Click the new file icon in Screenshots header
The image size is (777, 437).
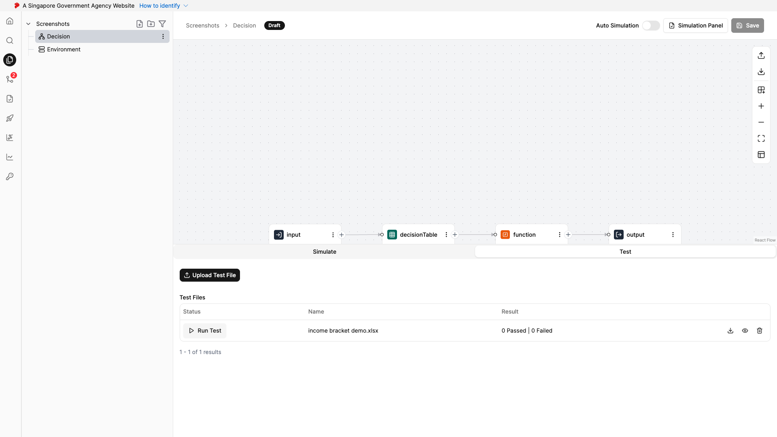click(140, 24)
